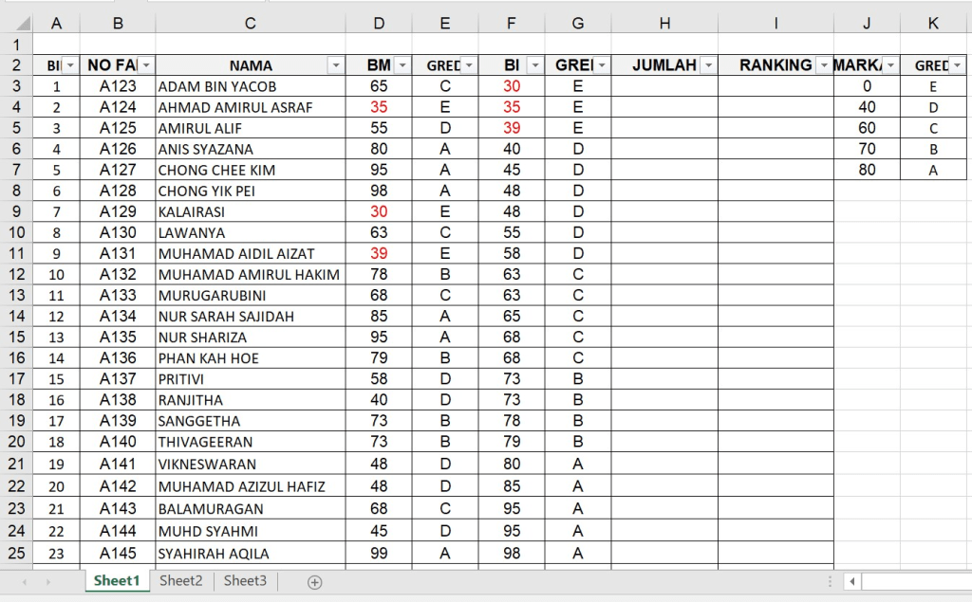Click the empty JUMLAH cell in row 3
This screenshot has height=602, width=972.
click(x=664, y=86)
